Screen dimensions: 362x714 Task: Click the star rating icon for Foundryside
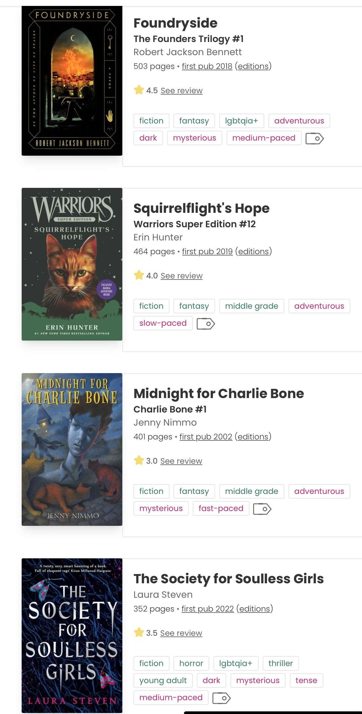click(x=139, y=90)
